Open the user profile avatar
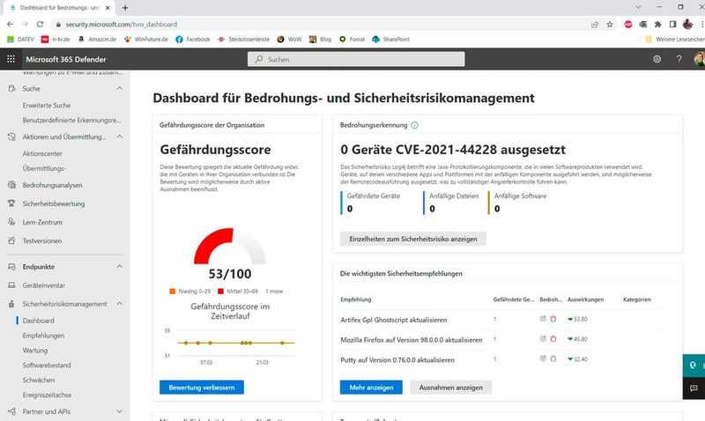Screen dimensions: 705x421 699,59
